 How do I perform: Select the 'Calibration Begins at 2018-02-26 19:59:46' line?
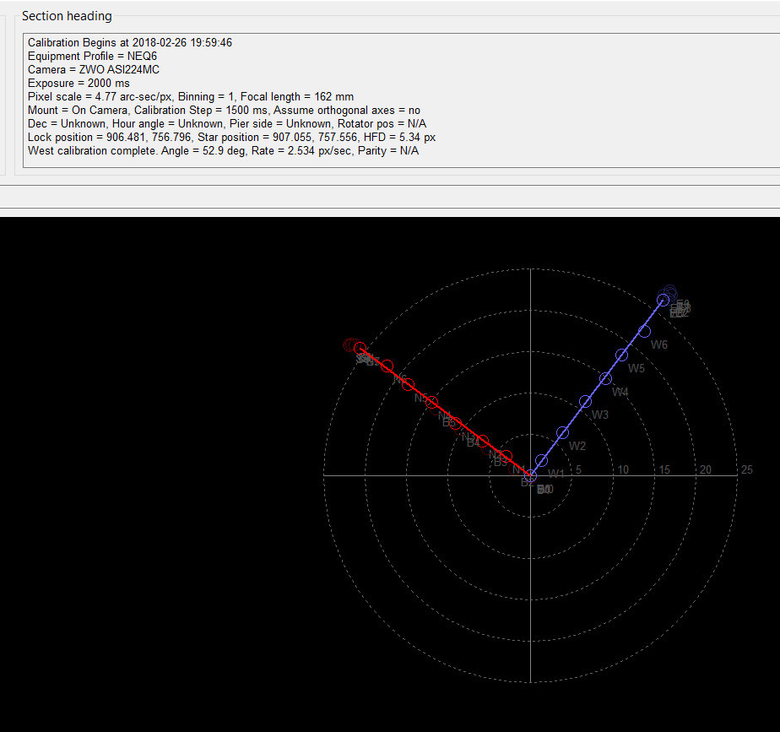click(130, 42)
